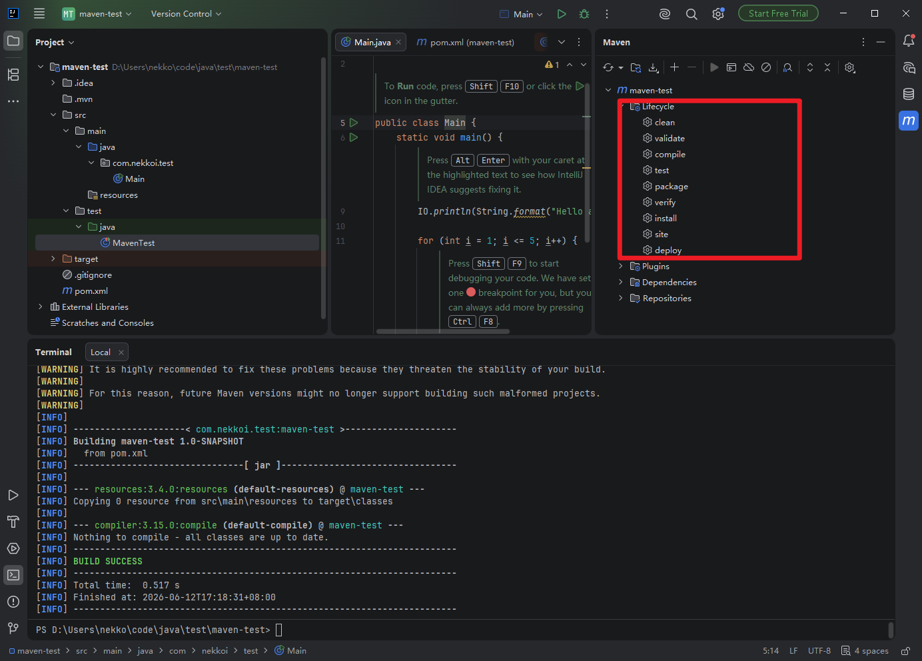
Task: Collapse com.nekkoi.test package node
Action: (91, 163)
